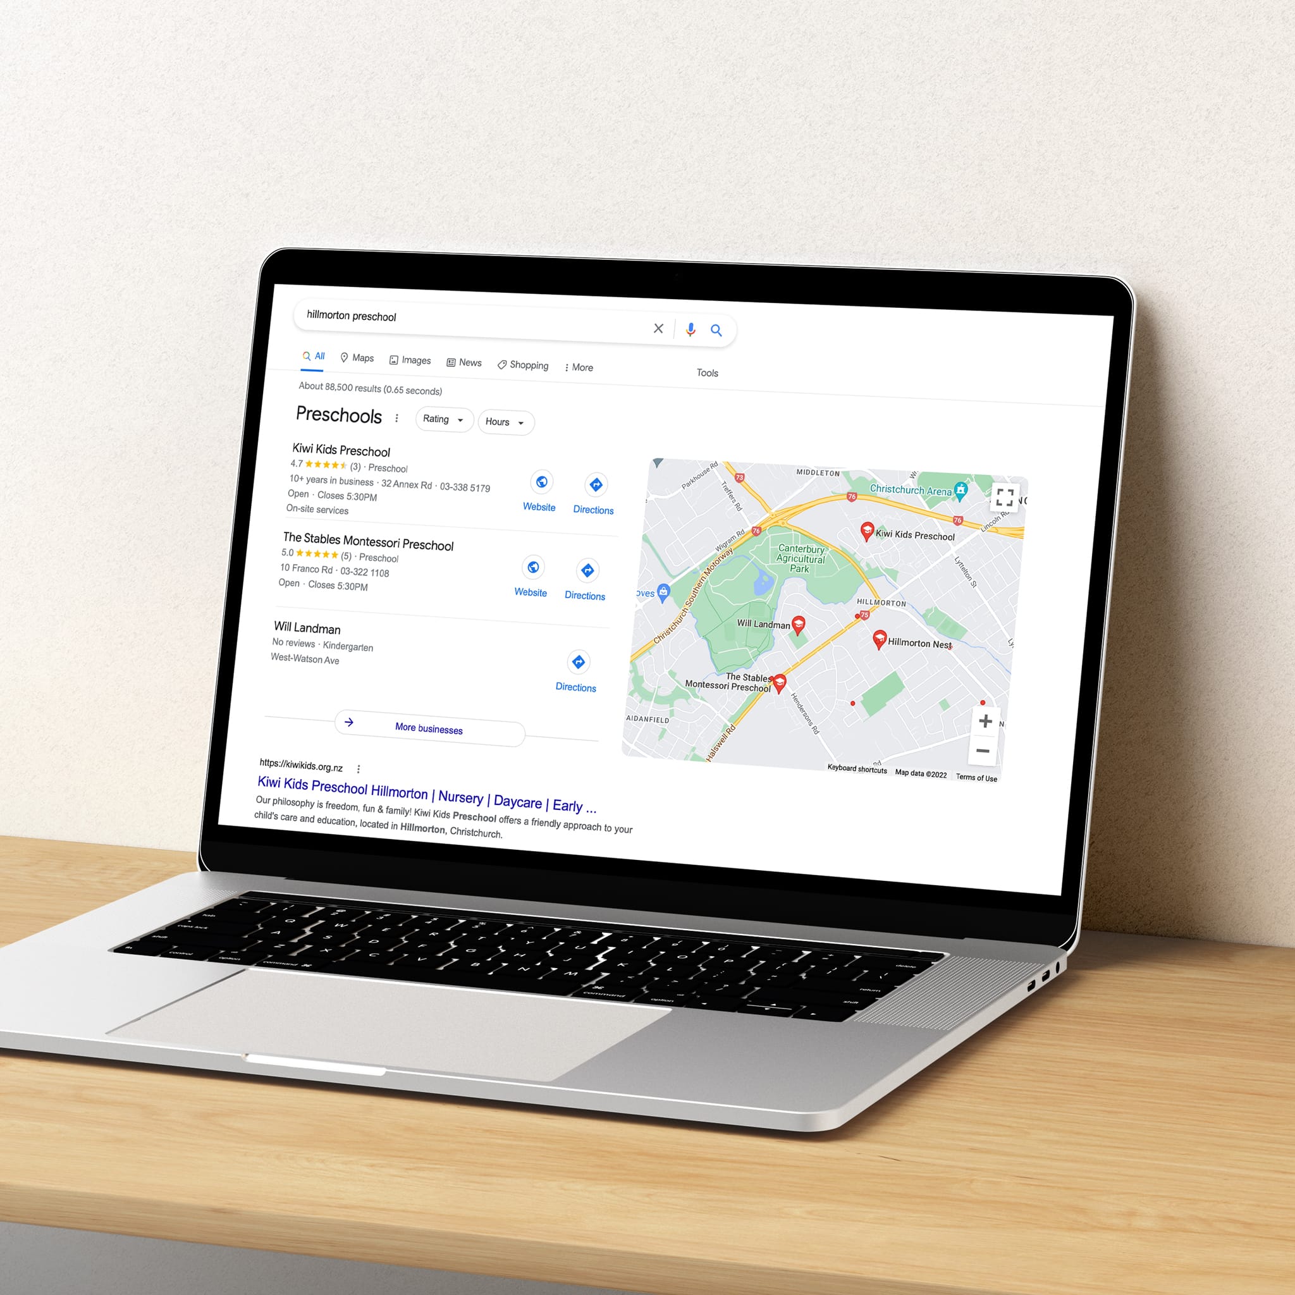
Task: Select the Rating filter dropdown
Action: (440, 419)
